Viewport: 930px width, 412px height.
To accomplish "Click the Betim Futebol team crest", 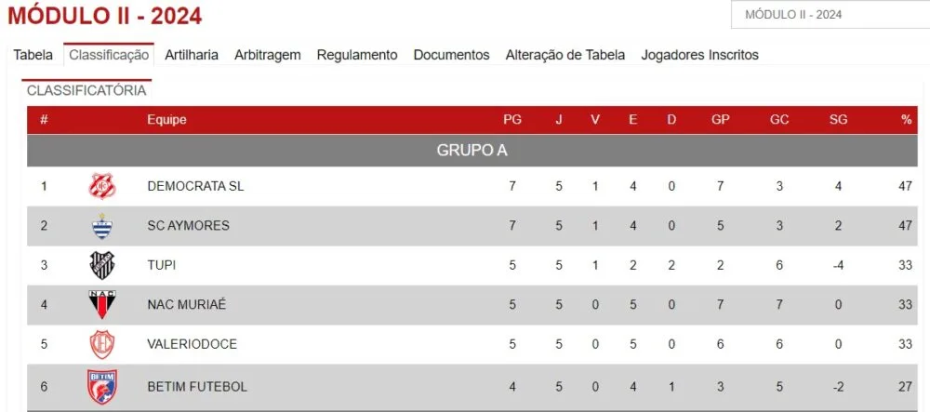I will point(102,387).
